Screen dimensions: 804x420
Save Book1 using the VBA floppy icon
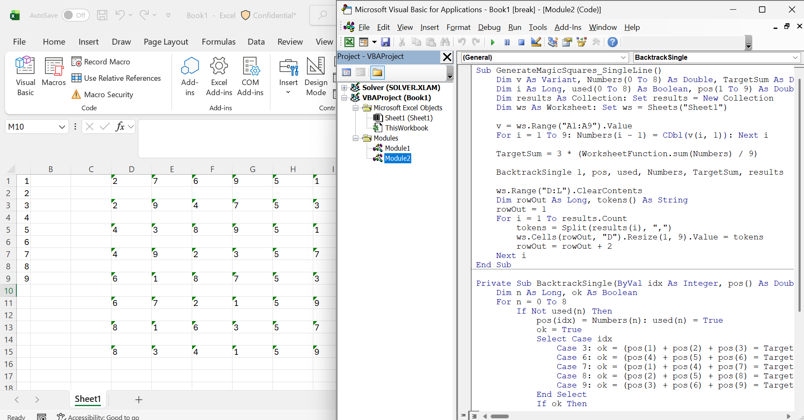point(385,42)
